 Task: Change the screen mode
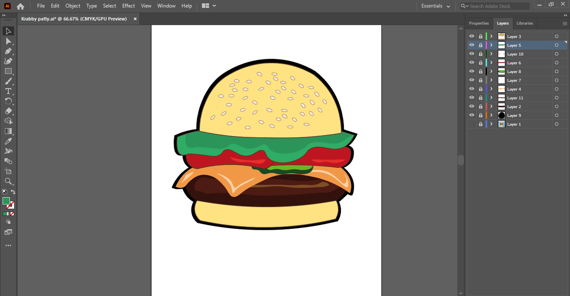coord(8,232)
